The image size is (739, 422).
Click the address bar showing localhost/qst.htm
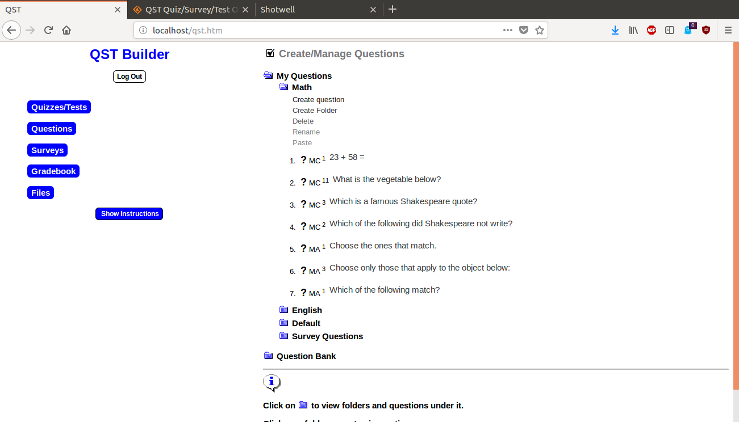click(x=318, y=31)
